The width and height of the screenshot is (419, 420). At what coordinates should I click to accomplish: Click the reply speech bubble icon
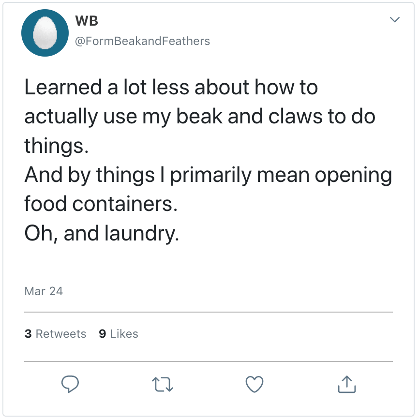(71, 385)
